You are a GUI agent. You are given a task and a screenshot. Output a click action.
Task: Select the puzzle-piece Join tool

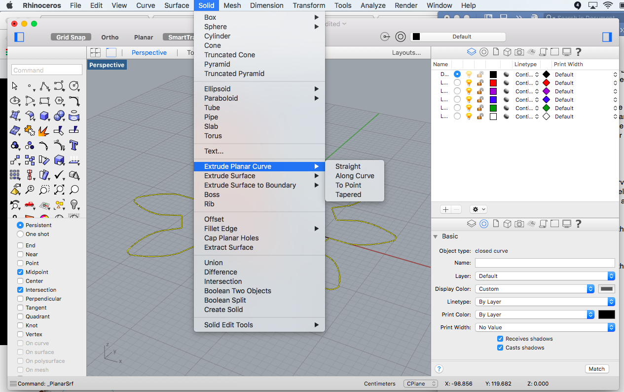pos(30,130)
